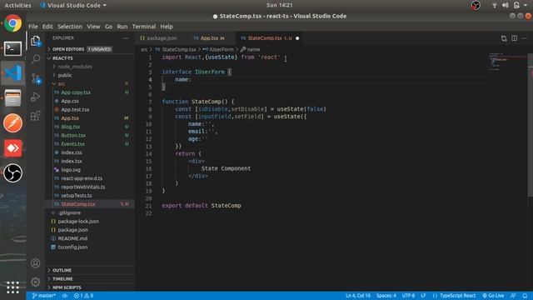533x300 pixels.
Task: Click Go Live in the status bar
Action: click(493, 296)
